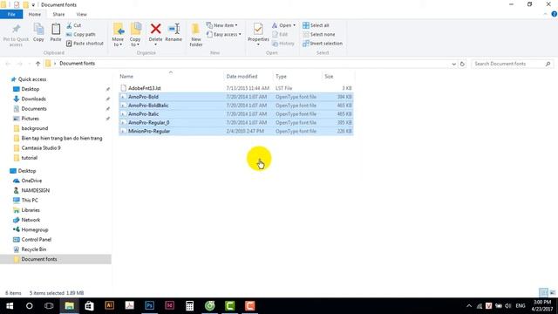Open Recycle Bin in sidebar

click(33, 249)
